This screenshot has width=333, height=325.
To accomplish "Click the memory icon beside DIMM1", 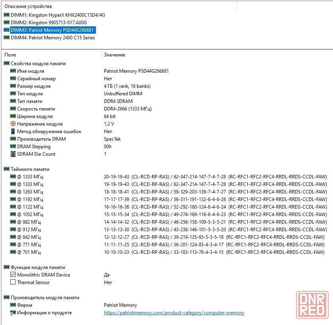I will click(x=7, y=15).
